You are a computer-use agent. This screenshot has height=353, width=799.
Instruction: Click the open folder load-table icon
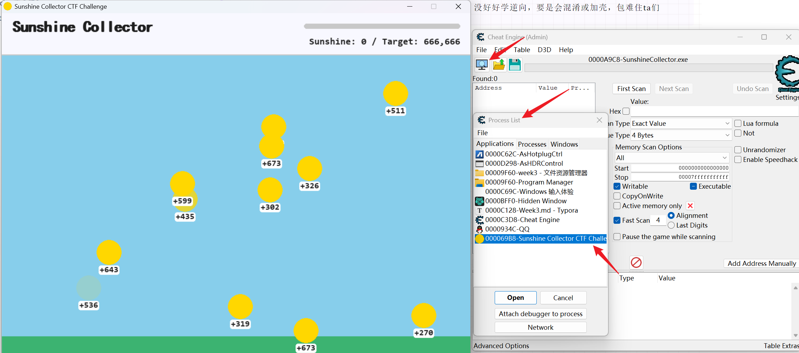coord(499,65)
